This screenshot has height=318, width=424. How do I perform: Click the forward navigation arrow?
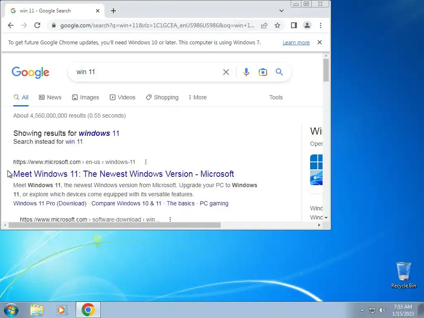coord(24,25)
